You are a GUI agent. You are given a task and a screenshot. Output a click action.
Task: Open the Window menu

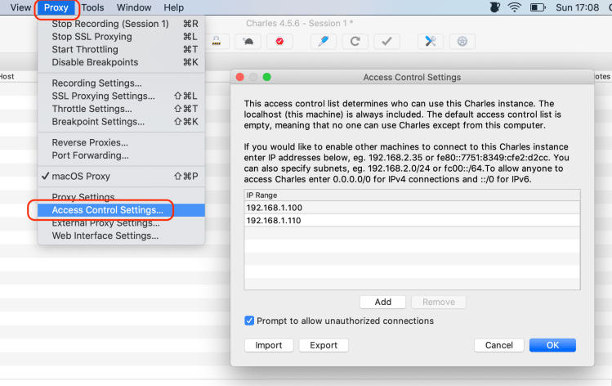(x=133, y=7)
